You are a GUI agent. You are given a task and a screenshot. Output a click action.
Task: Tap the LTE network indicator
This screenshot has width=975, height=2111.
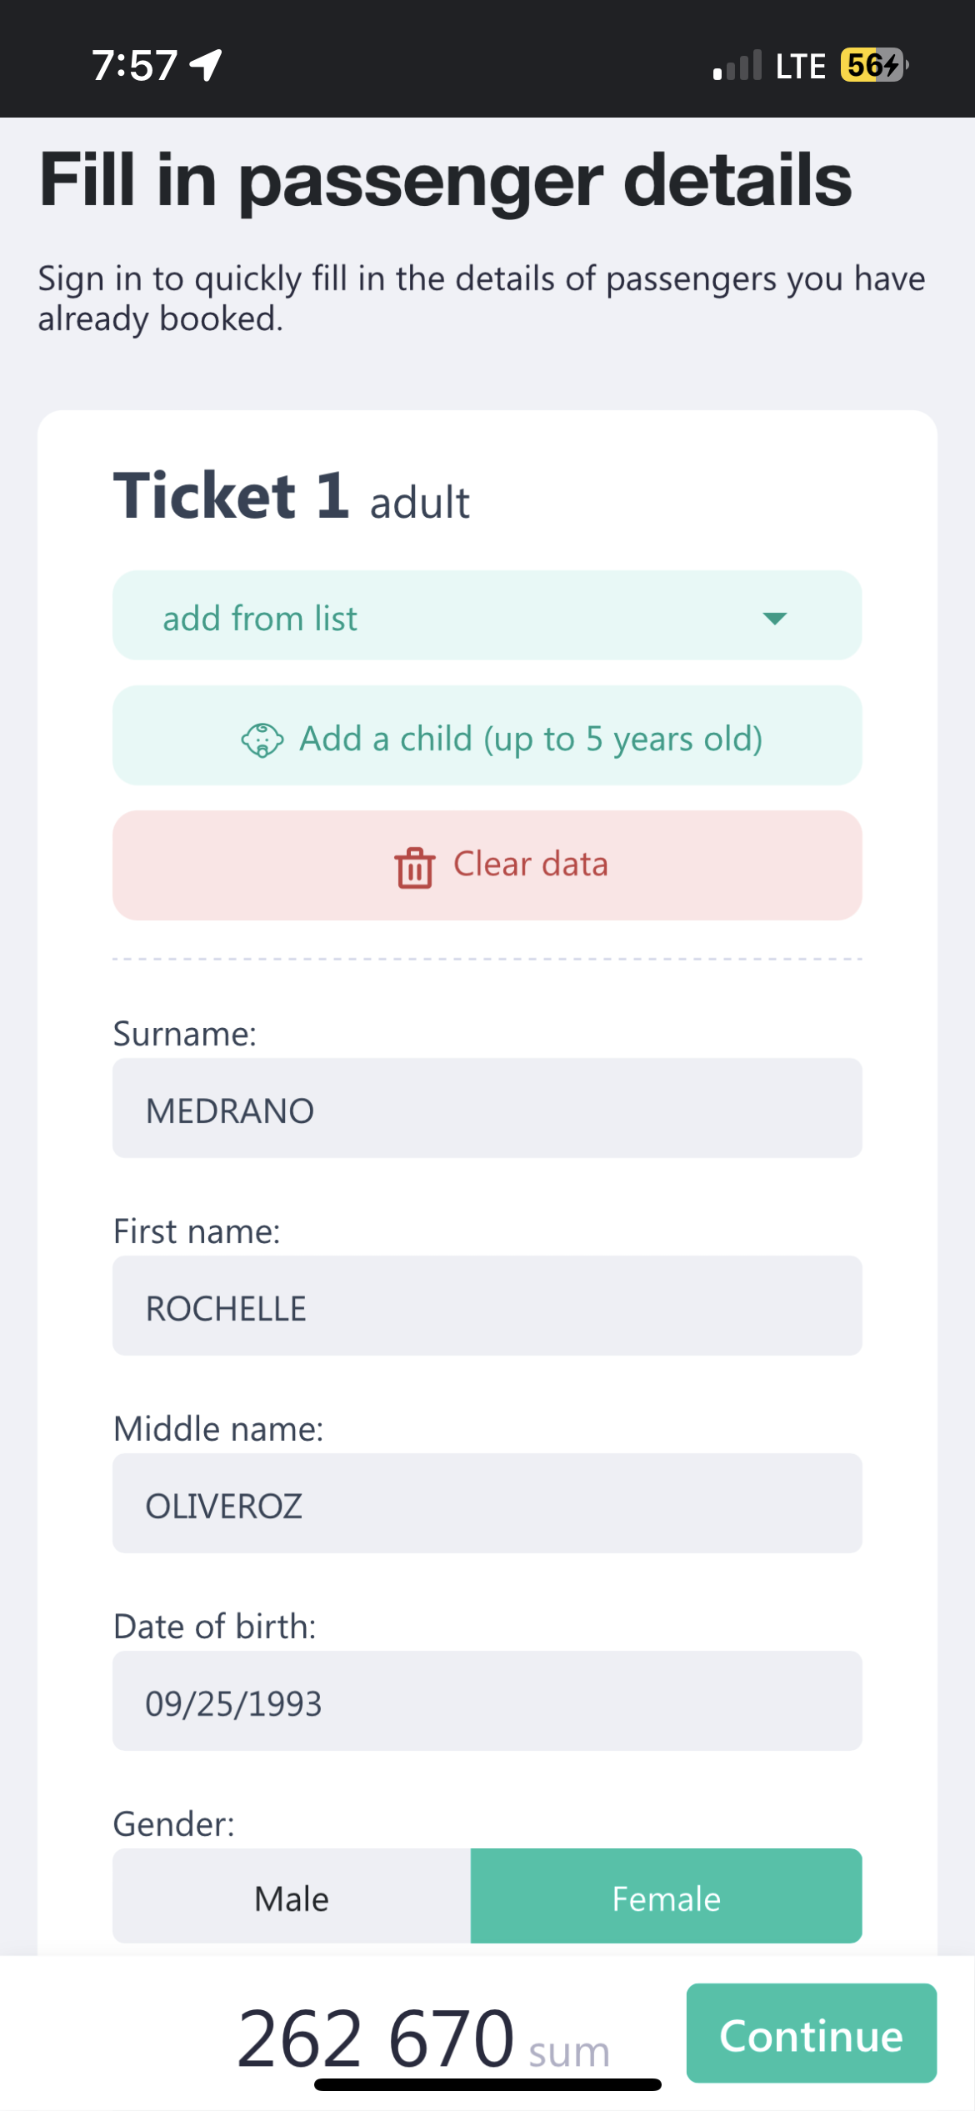click(800, 66)
